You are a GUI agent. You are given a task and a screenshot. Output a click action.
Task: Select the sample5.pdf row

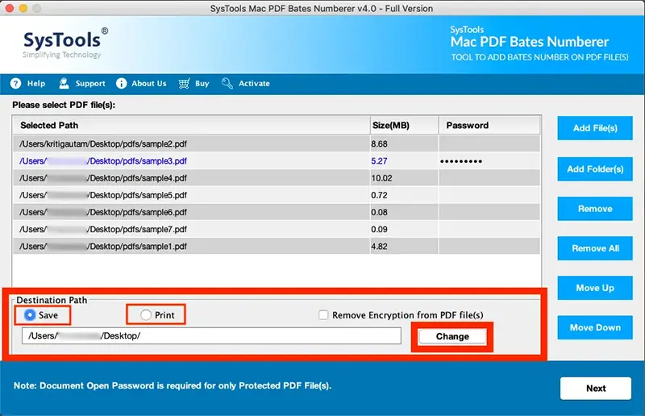tap(277, 195)
